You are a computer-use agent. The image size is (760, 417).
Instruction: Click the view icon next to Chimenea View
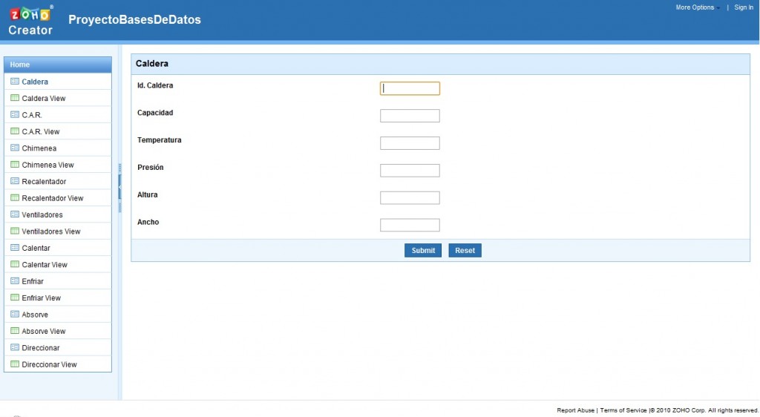pyautogui.click(x=15, y=165)
